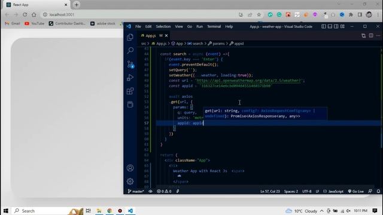Open the Run menu
The height and width of the screenshot is (215, 383).
199,26
